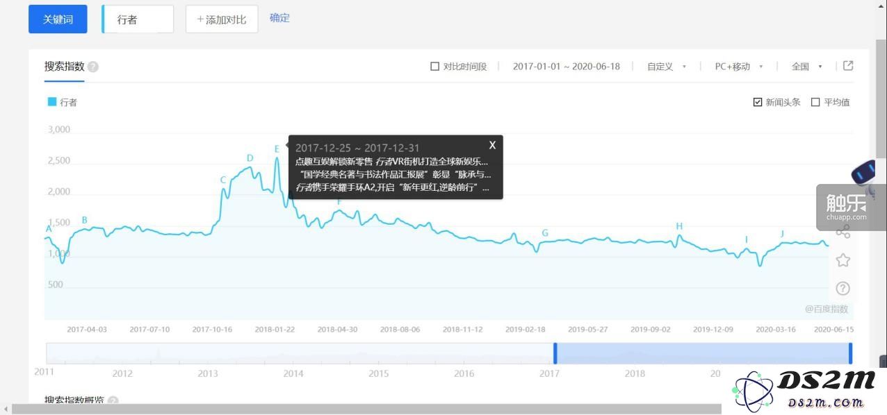
Task: Open the search index help question icon
Action: pyautogui.click(x=93, y=67)
